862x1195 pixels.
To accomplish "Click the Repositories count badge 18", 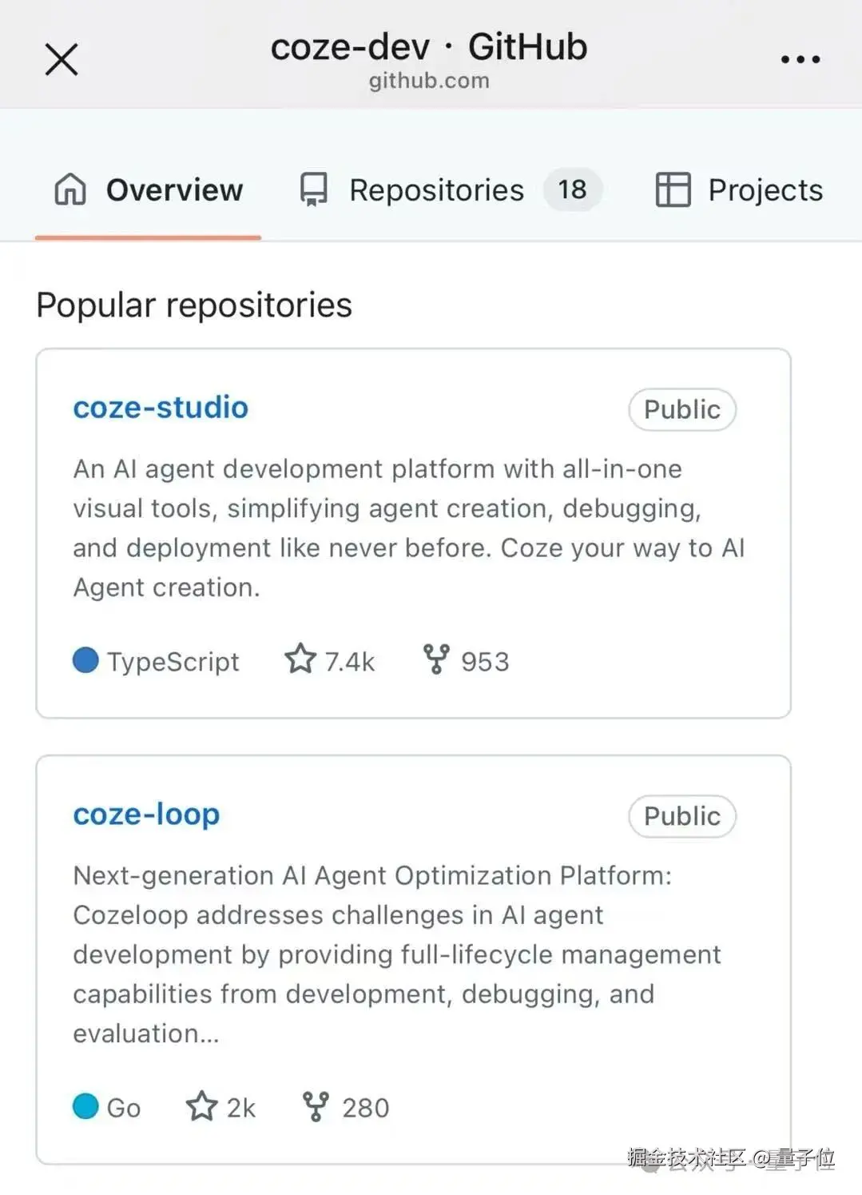I will (x=572, y=190).
